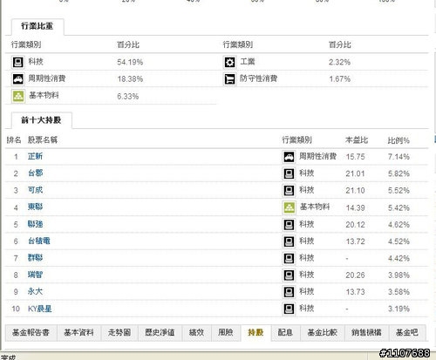
Task: Switch to the 績效 tab
Action: (196, 333)
